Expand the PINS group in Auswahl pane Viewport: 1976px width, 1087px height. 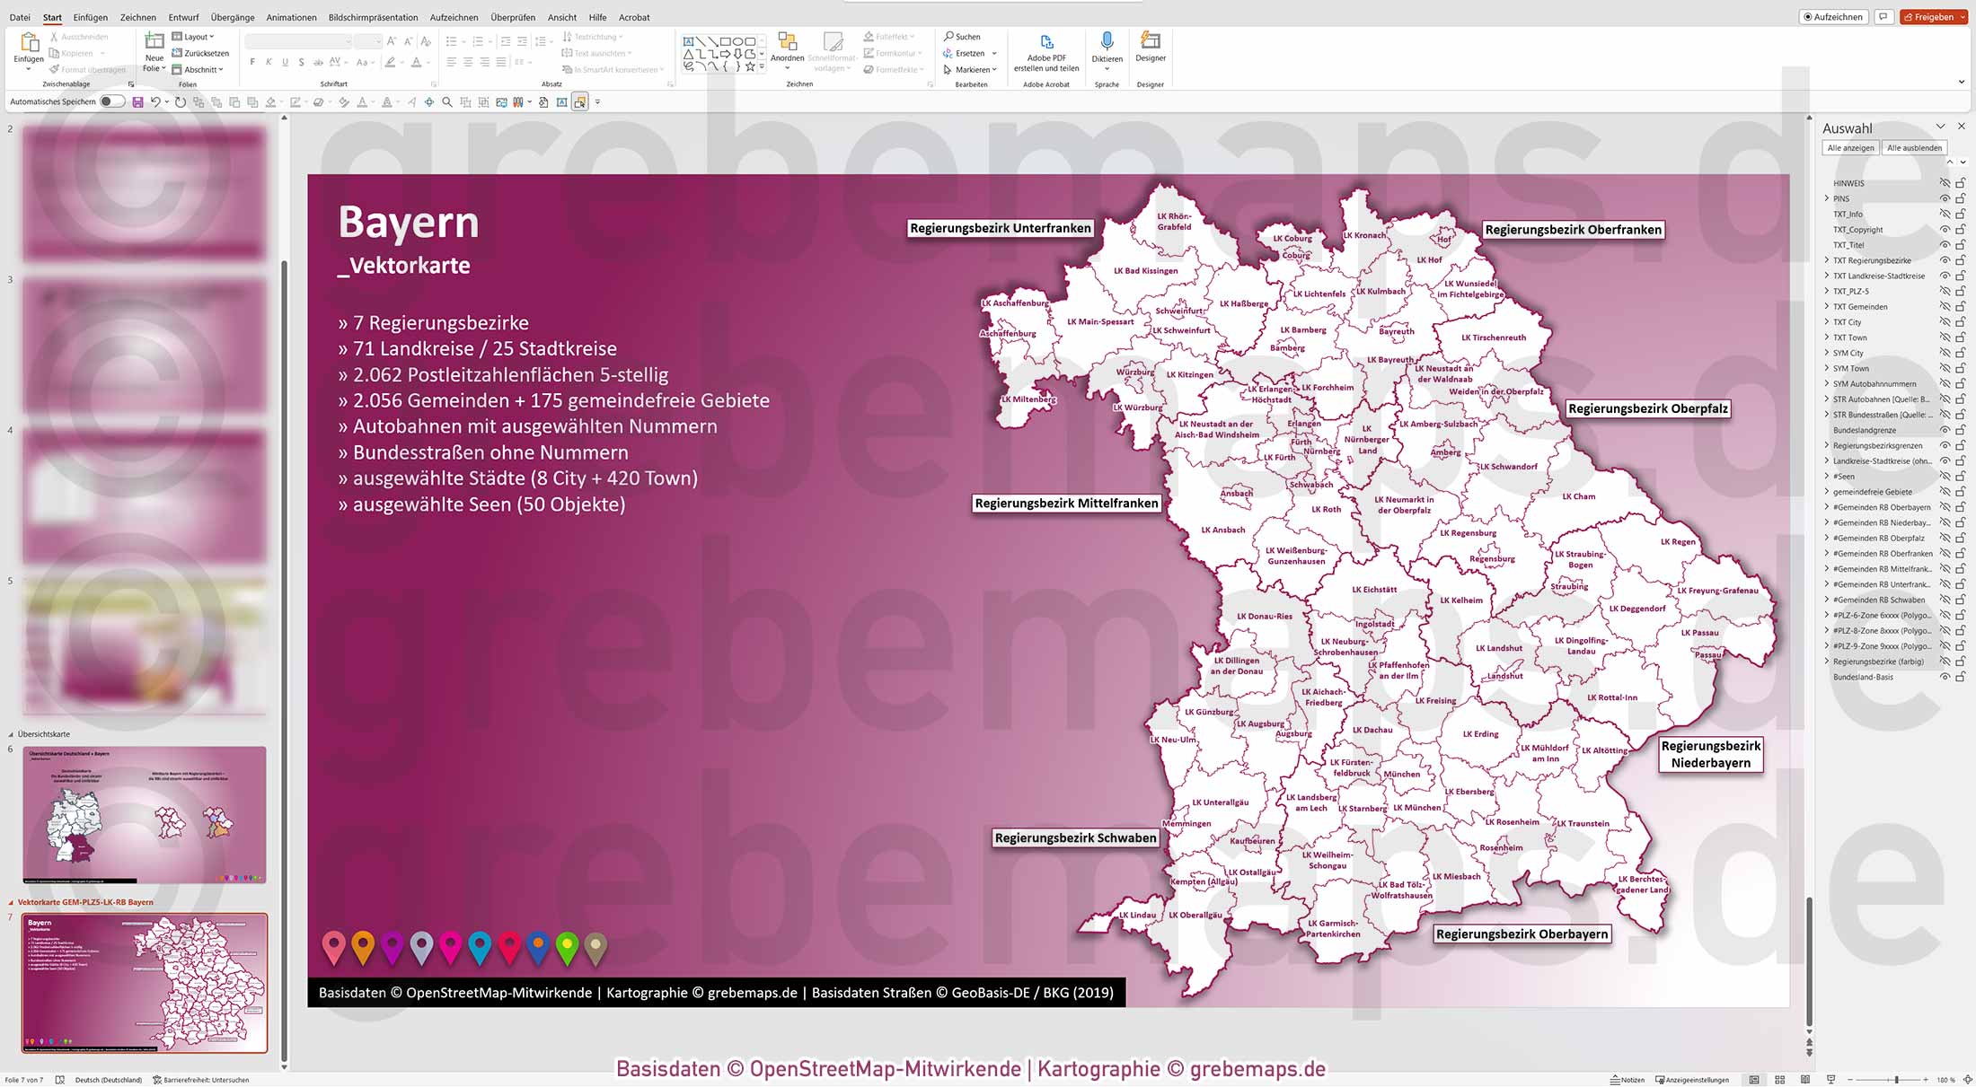tap(1826, 198)
